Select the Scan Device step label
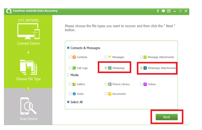 click(x=29, y=119)
